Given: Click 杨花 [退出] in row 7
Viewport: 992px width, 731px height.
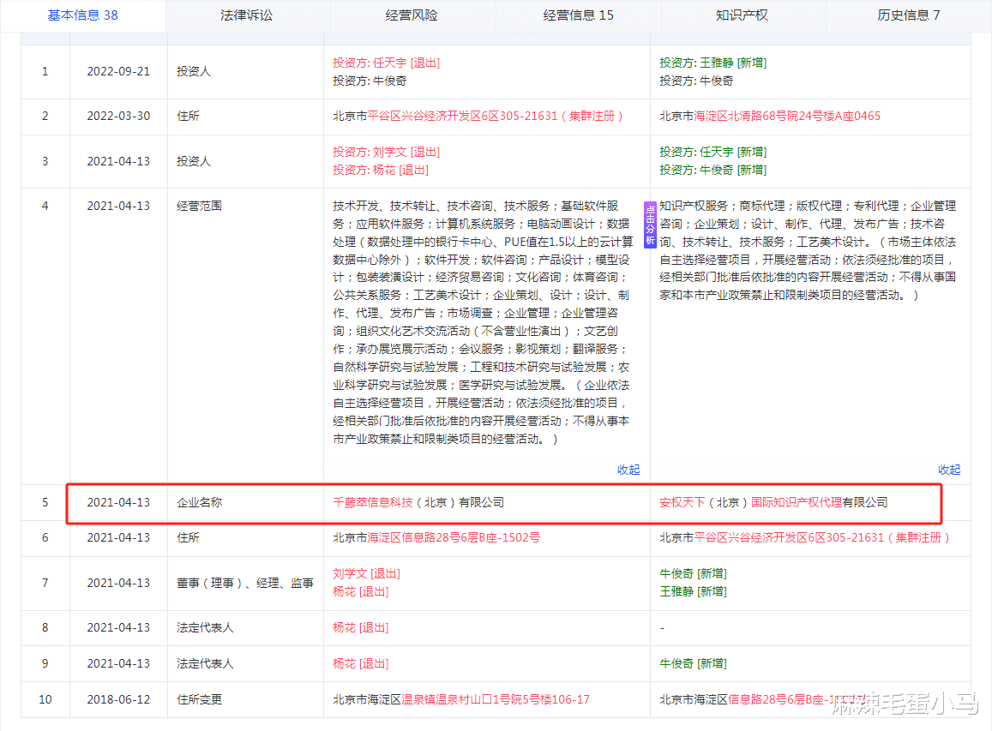Looking at the screenshot, I should [x=361, y=592].
